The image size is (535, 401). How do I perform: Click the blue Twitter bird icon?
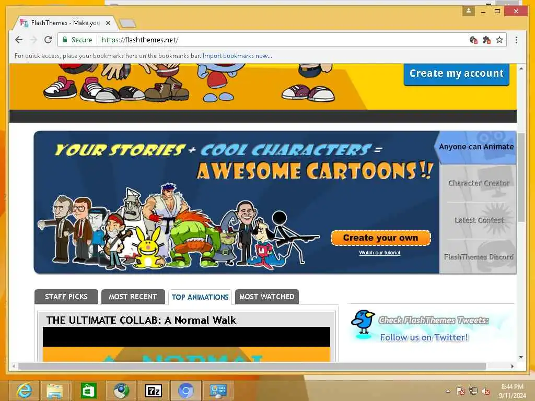[363, 322]
